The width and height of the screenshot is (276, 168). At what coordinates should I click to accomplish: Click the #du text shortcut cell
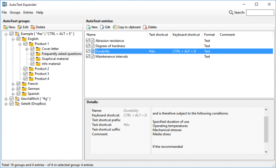click(152, 51)
